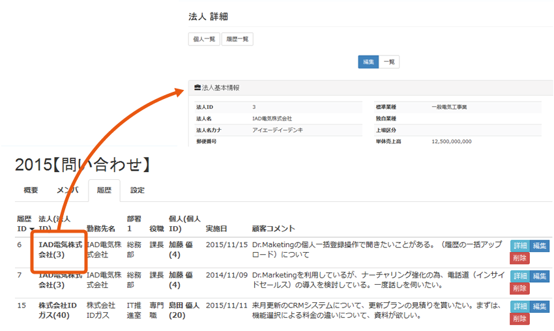
Task: Open the 株式会社IDガス(40) corporate link
Action: coord(57,310)
